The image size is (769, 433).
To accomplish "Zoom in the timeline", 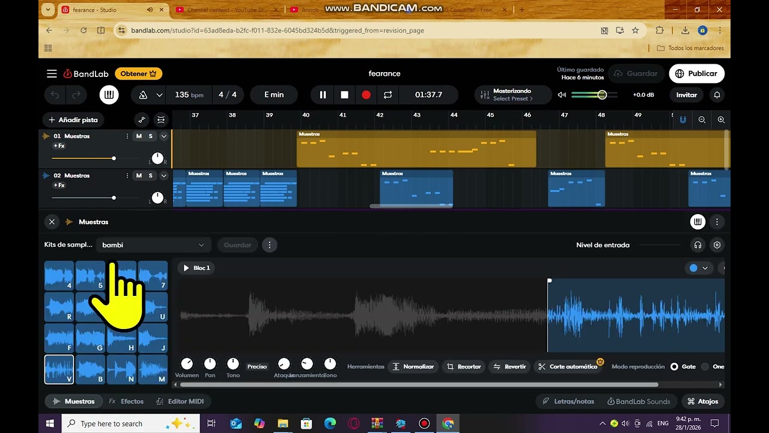I will coord(721,120).
